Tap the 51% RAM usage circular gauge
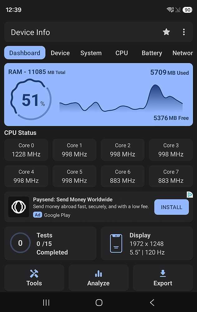The height and width of the screenshot is (312, 197). click(x=31, y=100)
